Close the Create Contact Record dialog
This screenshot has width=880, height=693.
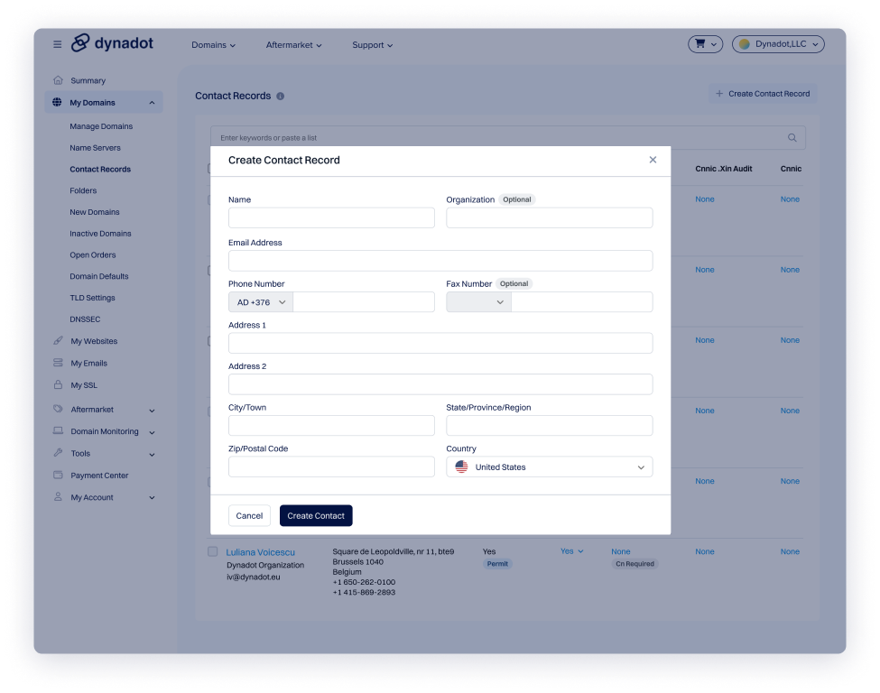click(653, 160)
